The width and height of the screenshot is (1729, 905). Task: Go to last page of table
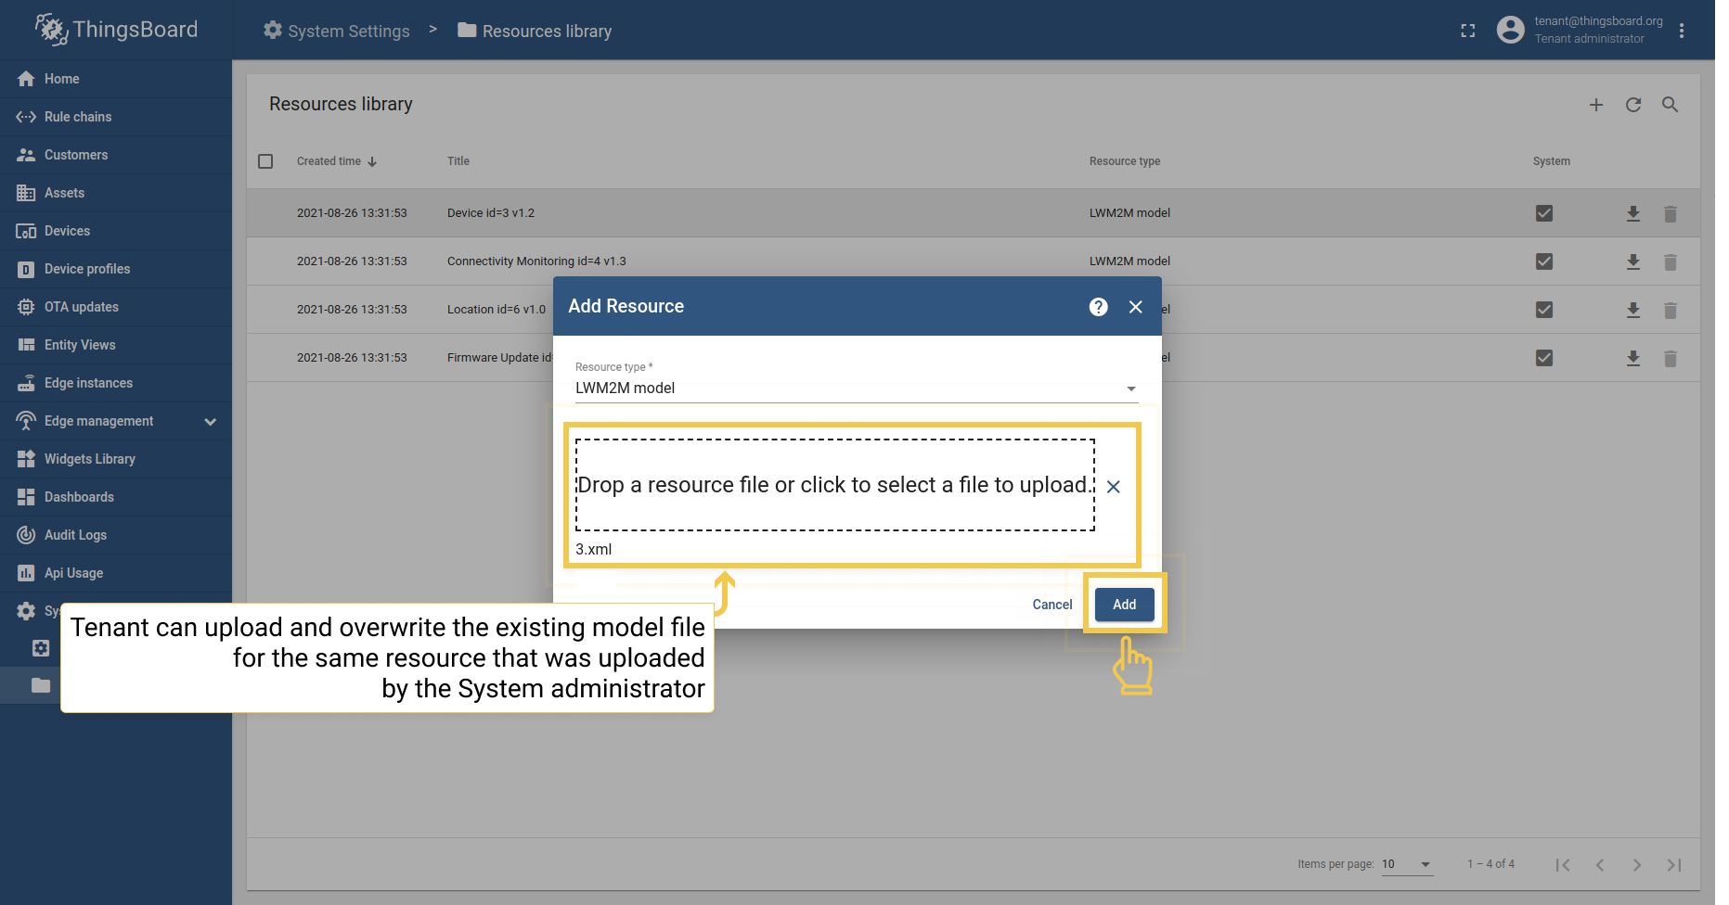click(1674, 865)
